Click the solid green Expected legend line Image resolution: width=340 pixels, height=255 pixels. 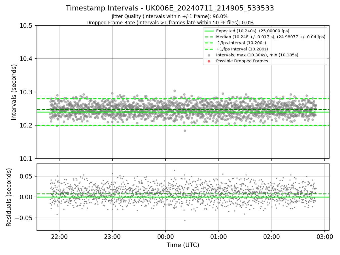point(209,31)
